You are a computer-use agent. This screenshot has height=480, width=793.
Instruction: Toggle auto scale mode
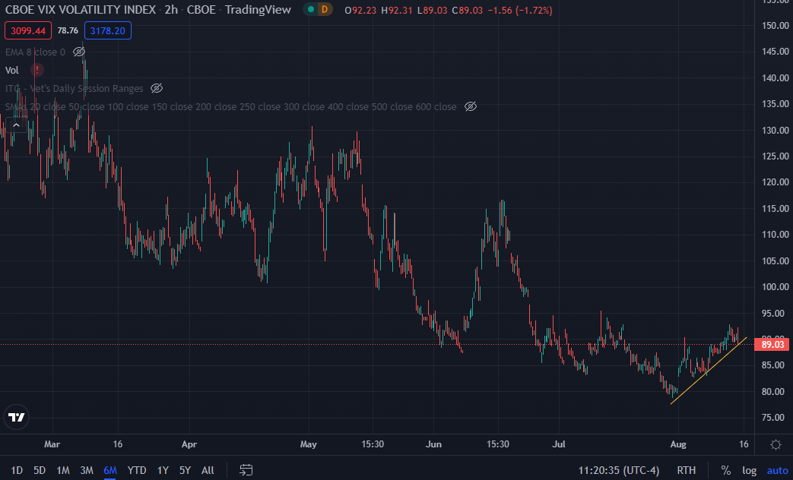777,470
